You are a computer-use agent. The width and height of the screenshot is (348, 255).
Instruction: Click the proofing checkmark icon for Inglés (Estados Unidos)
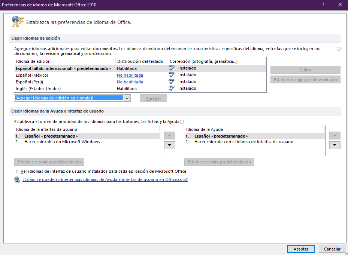(x=171, y=88)
